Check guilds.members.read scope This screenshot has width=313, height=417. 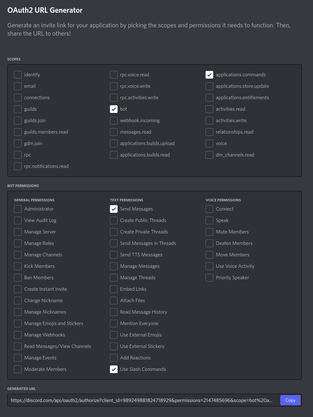(18, 132)
